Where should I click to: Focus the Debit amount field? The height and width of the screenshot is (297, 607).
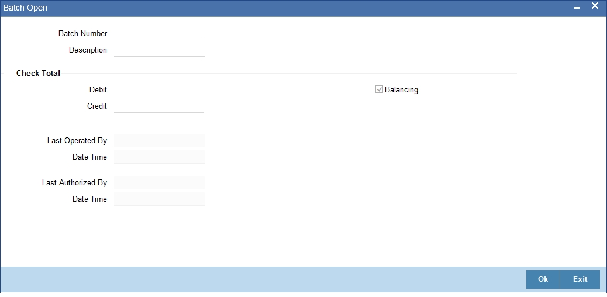pyautogui.click(x=158, y=90)
